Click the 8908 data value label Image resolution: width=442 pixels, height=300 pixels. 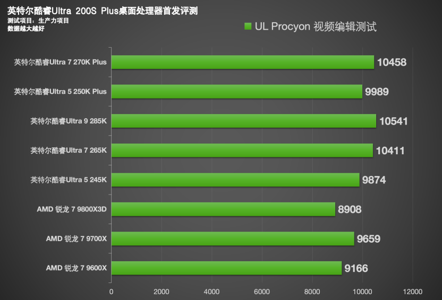coord(350,209)
